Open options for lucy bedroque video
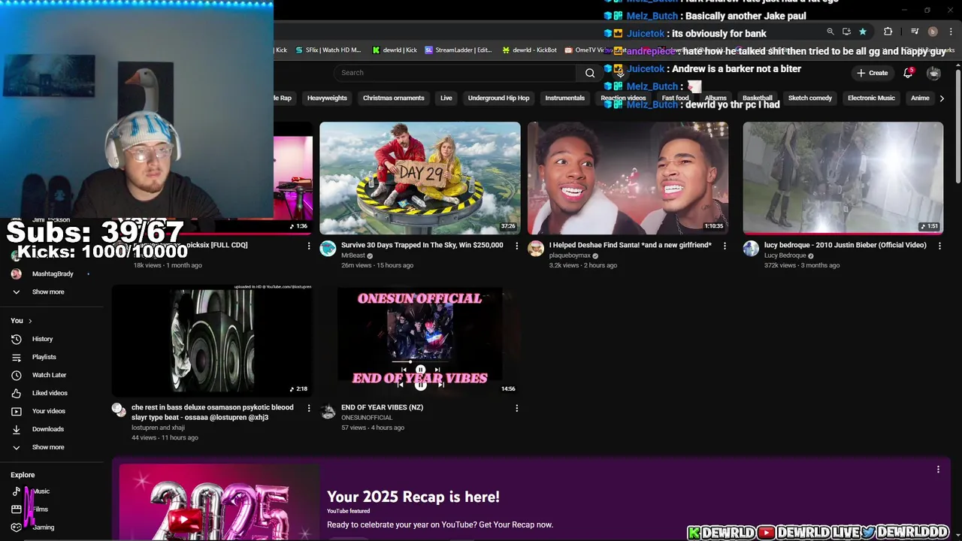 pos(939,246)
